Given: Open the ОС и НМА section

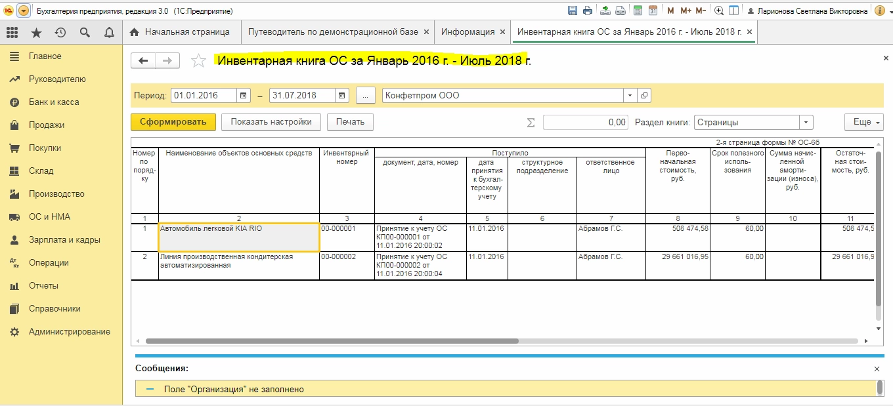Looking at the screenshot, I should (x=49, y=216).
